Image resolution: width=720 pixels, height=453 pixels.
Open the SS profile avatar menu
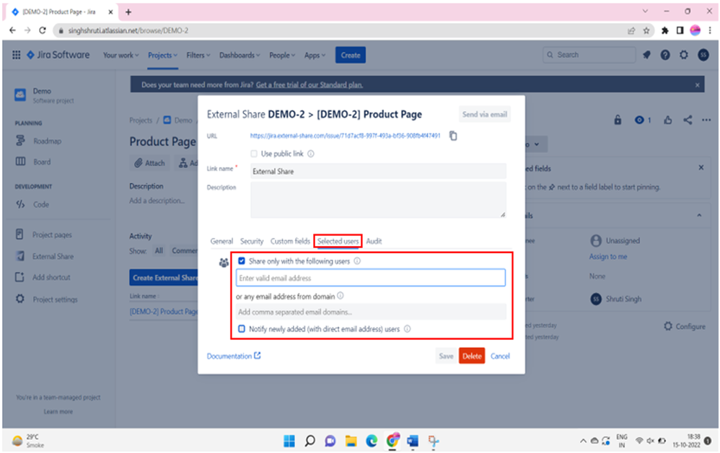tap(703, 55)
